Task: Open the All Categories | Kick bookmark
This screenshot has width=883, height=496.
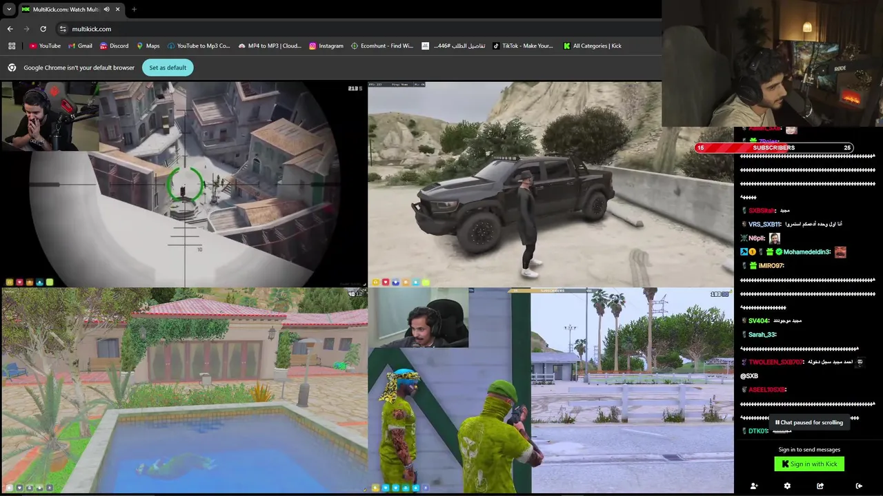Action: (x=592, y=46)
